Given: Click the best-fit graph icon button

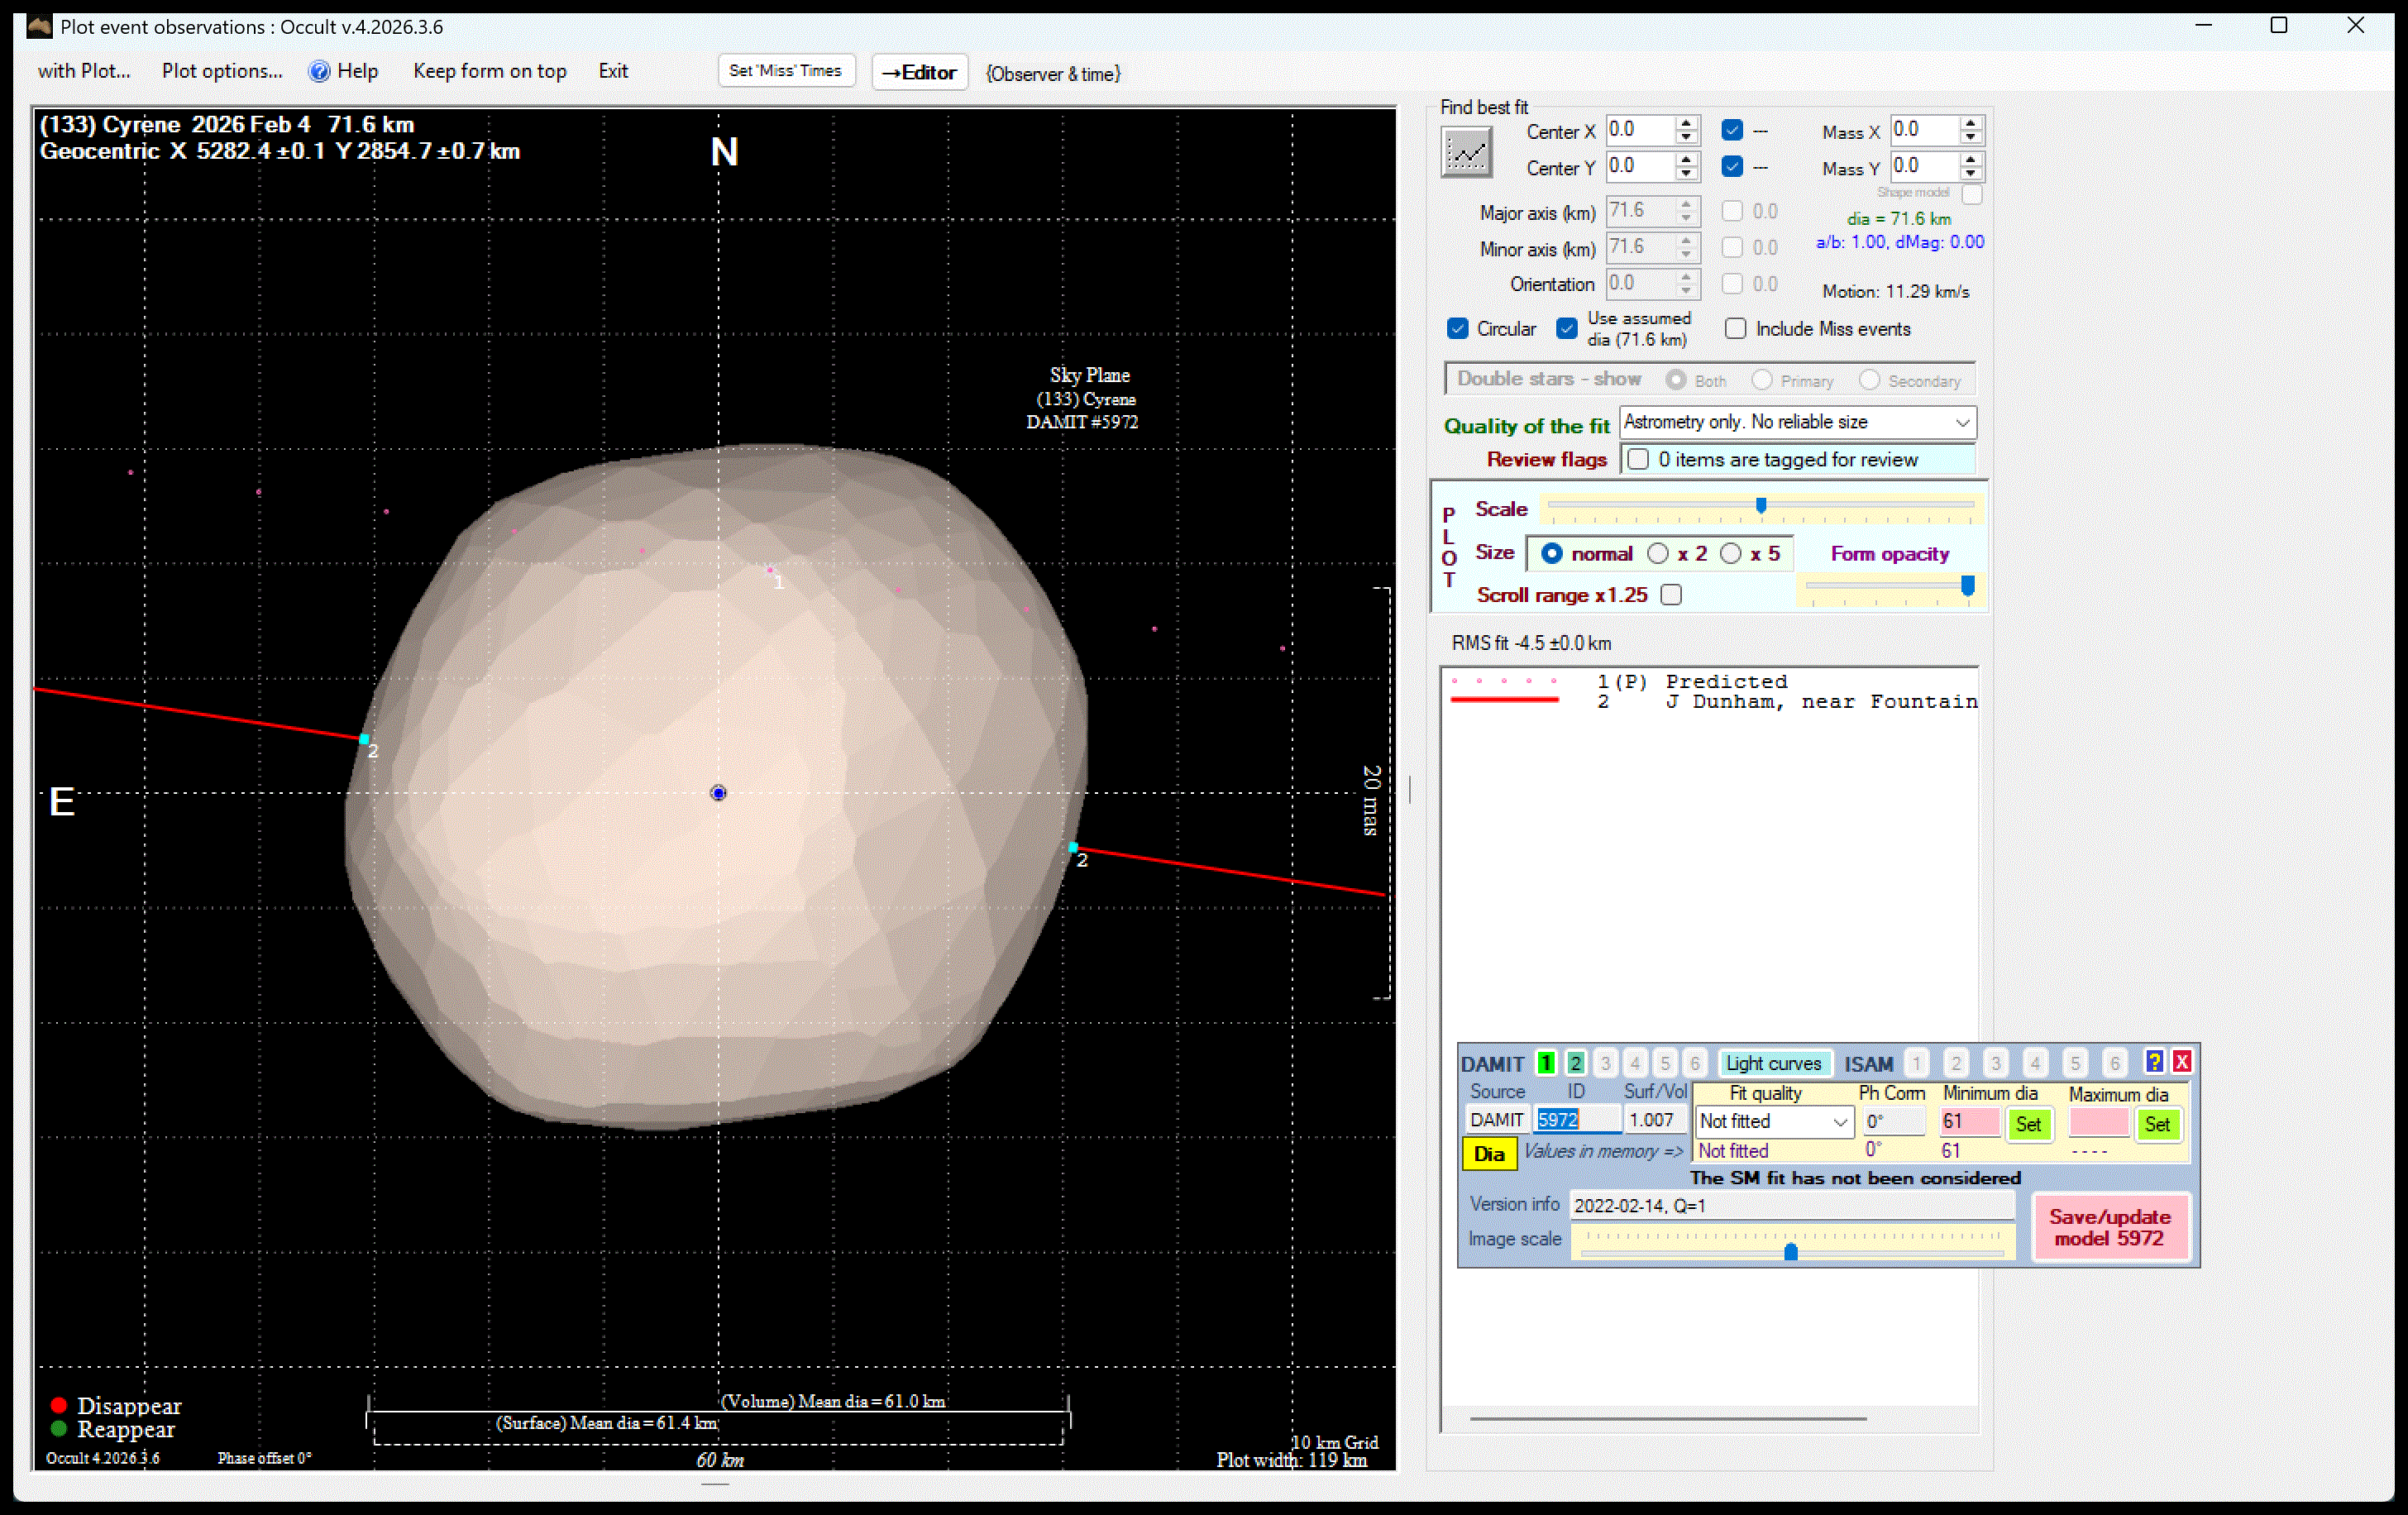Looking at the screenshot, I should pyautogui.click(x=1466, y=153).
